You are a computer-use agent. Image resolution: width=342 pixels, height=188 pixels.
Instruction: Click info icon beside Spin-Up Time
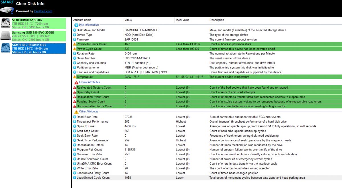[x=75, y=126]
